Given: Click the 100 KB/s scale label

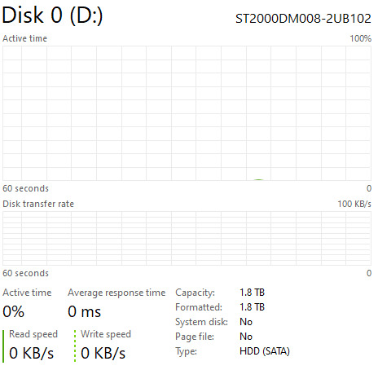Looking at the screenshot, I should click(x=354, y=204).
